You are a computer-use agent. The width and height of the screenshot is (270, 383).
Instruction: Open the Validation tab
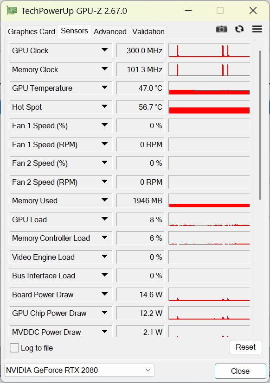148,31
